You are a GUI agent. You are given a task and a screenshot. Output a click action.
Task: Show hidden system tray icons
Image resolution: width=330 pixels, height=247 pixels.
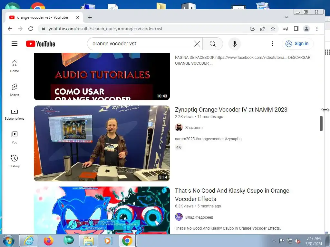pyautogui.click(x=274, y=241)
